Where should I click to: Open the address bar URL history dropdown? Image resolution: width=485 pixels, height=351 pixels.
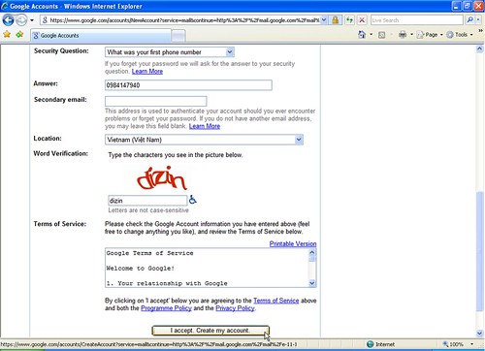[324, 20]
